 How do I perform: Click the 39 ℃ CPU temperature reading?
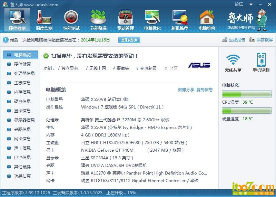pyautogui.click(x=248, y=102)
